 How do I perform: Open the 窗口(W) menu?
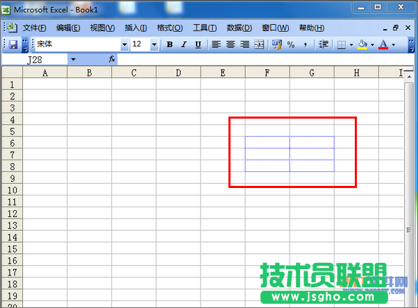(276, 28)
